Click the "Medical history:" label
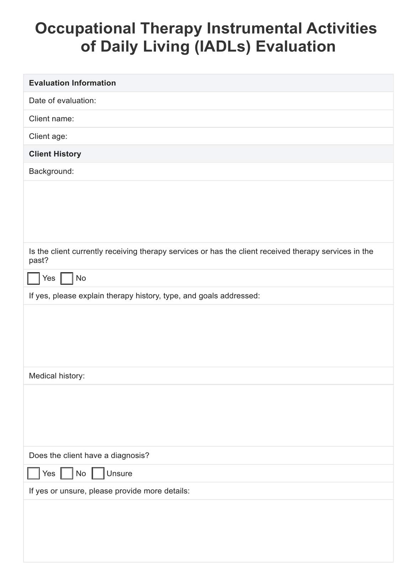Viewport: 418px width, 580px height. (57, 376)
